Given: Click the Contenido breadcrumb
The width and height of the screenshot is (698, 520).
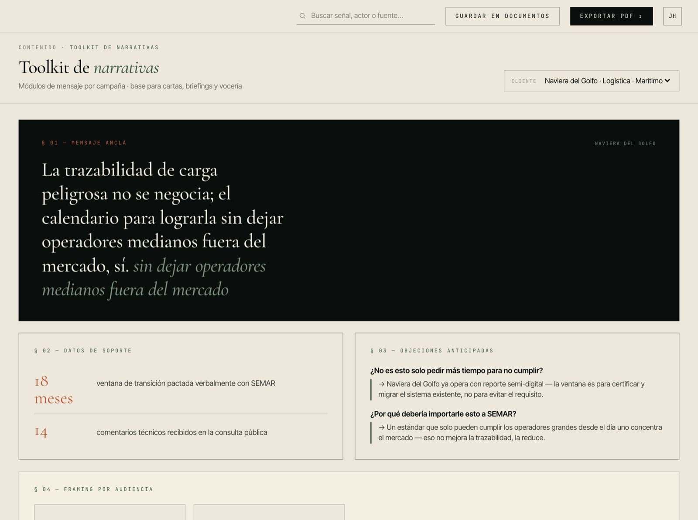Looking at the screenshot, I should (x=38, y=48).
